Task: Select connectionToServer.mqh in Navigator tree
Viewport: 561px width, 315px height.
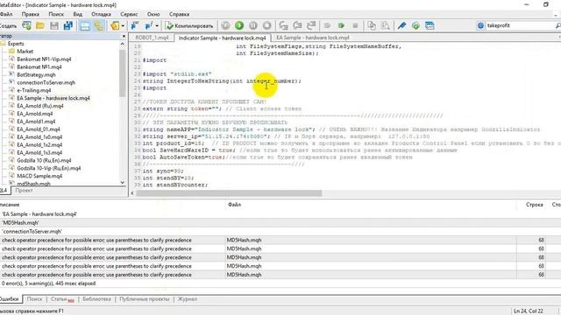Action: pos(46,82)
